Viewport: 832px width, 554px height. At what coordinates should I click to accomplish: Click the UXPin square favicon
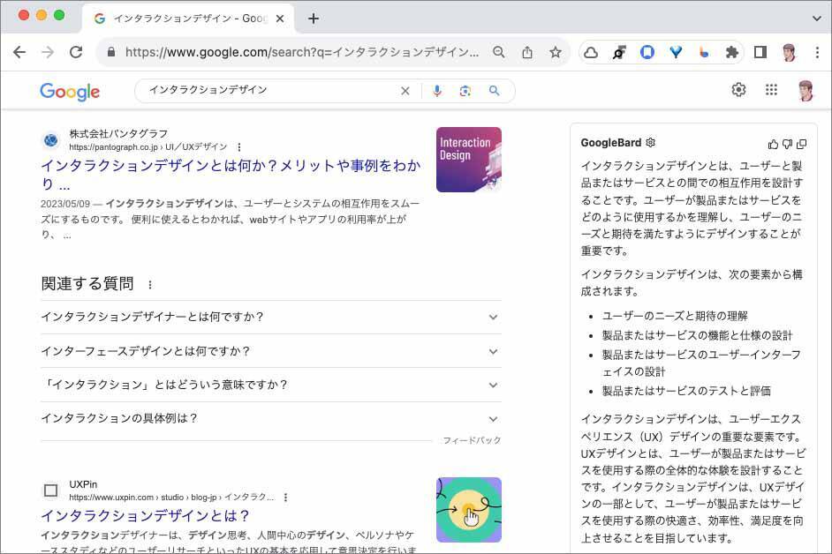51,490
